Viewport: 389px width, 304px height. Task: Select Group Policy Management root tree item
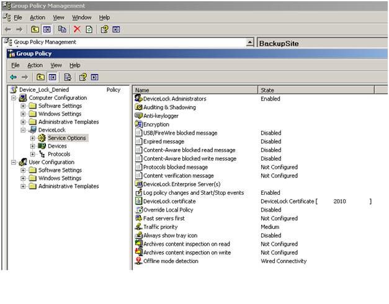coord(45,42)
